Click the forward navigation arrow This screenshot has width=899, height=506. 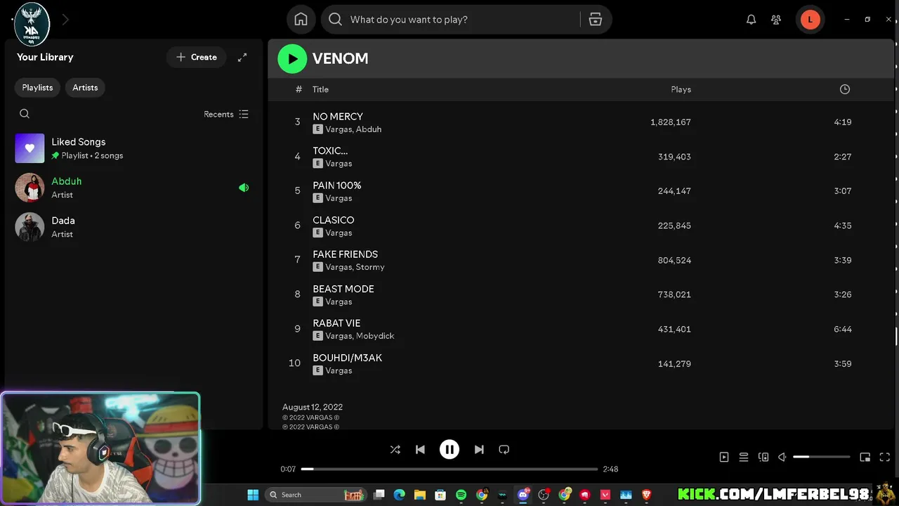tap(65, 20)
